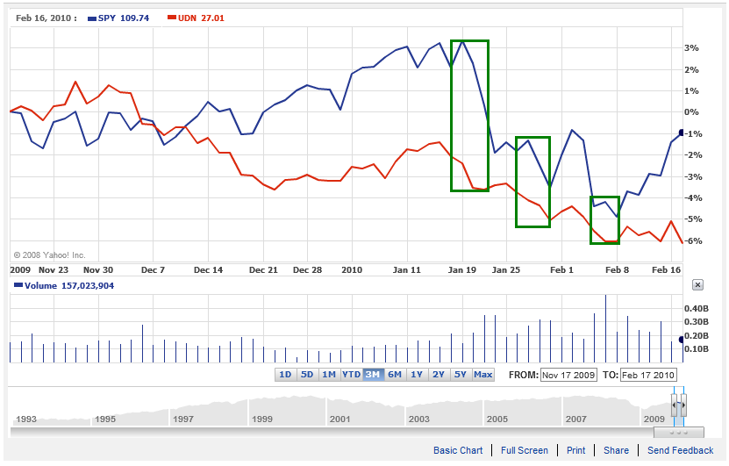Click the Dec 14 x-axis date label
This screenshot has width=729, height=466.
208,269
